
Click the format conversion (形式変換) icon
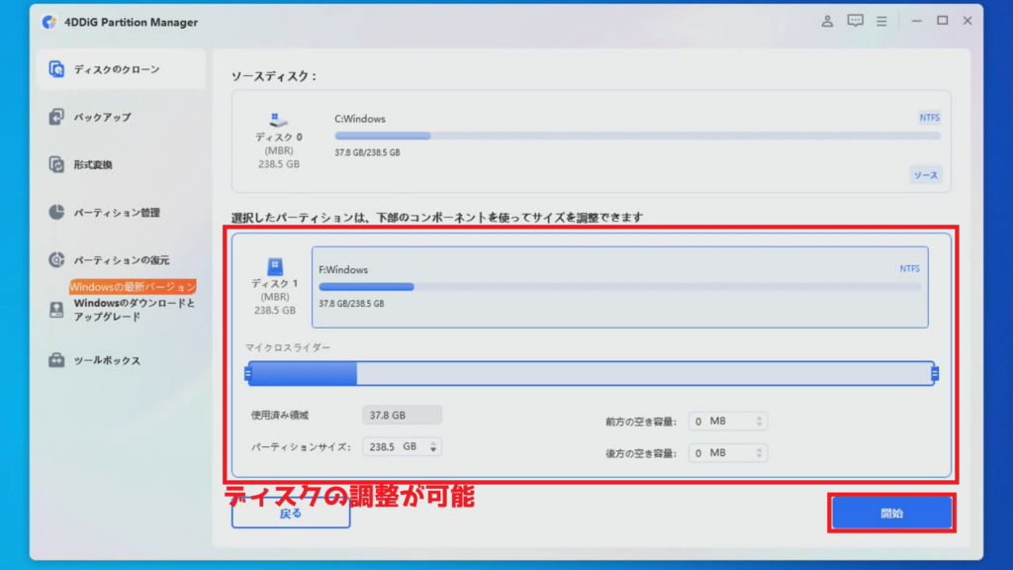(57, 164)
